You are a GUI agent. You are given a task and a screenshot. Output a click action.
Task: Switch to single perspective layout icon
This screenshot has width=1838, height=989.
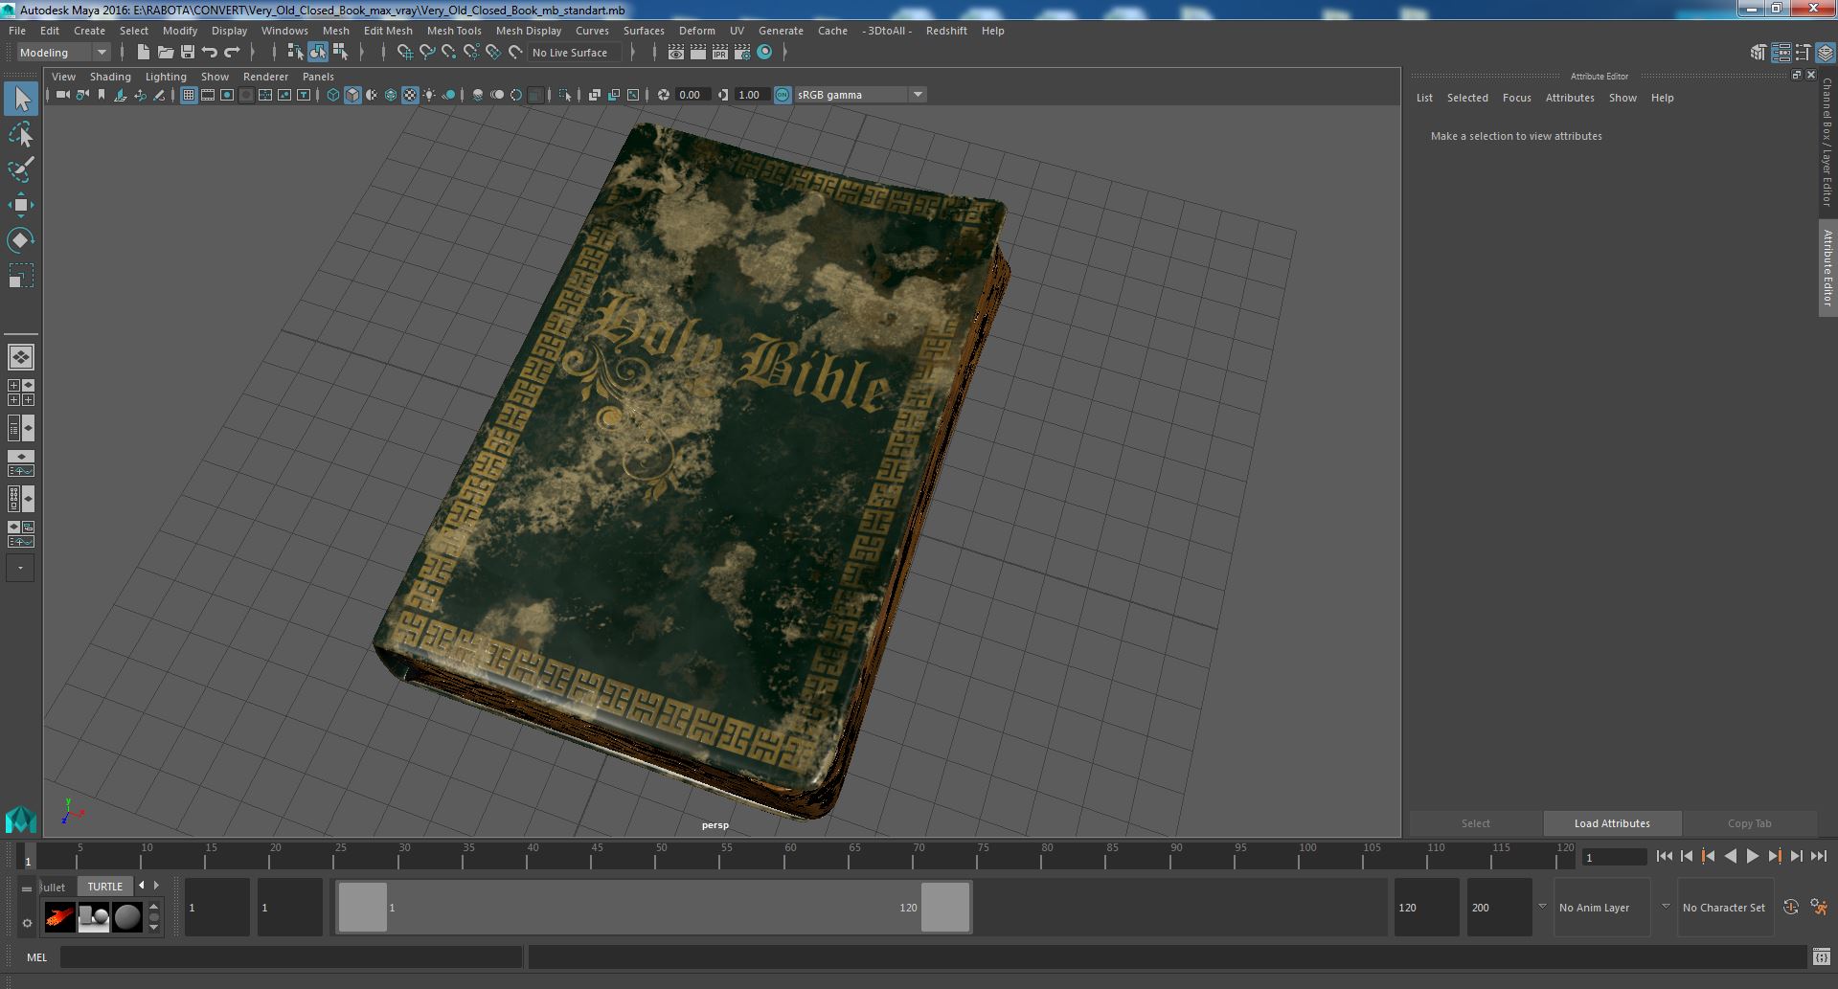(21, 357)
